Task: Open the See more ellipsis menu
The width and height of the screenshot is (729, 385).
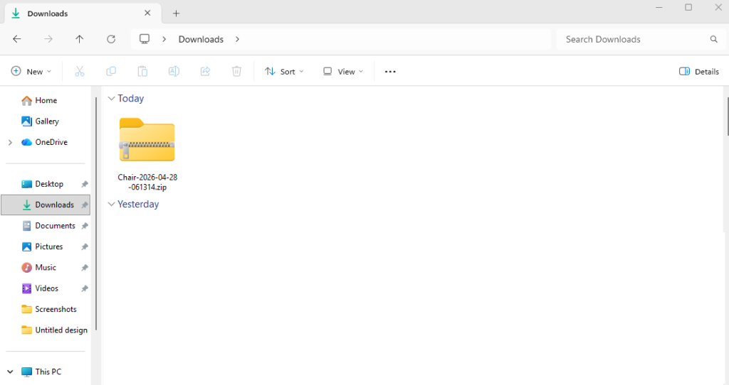Action: tap(391, 72)
